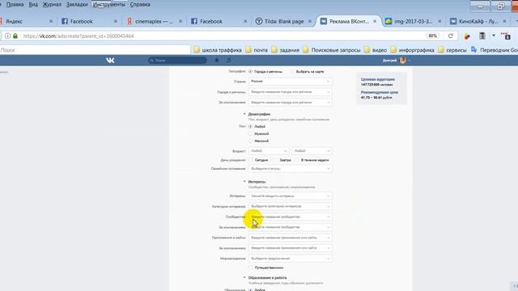518x291 pixels.
Task: Open the Вид menu
Action: [33, 5]
